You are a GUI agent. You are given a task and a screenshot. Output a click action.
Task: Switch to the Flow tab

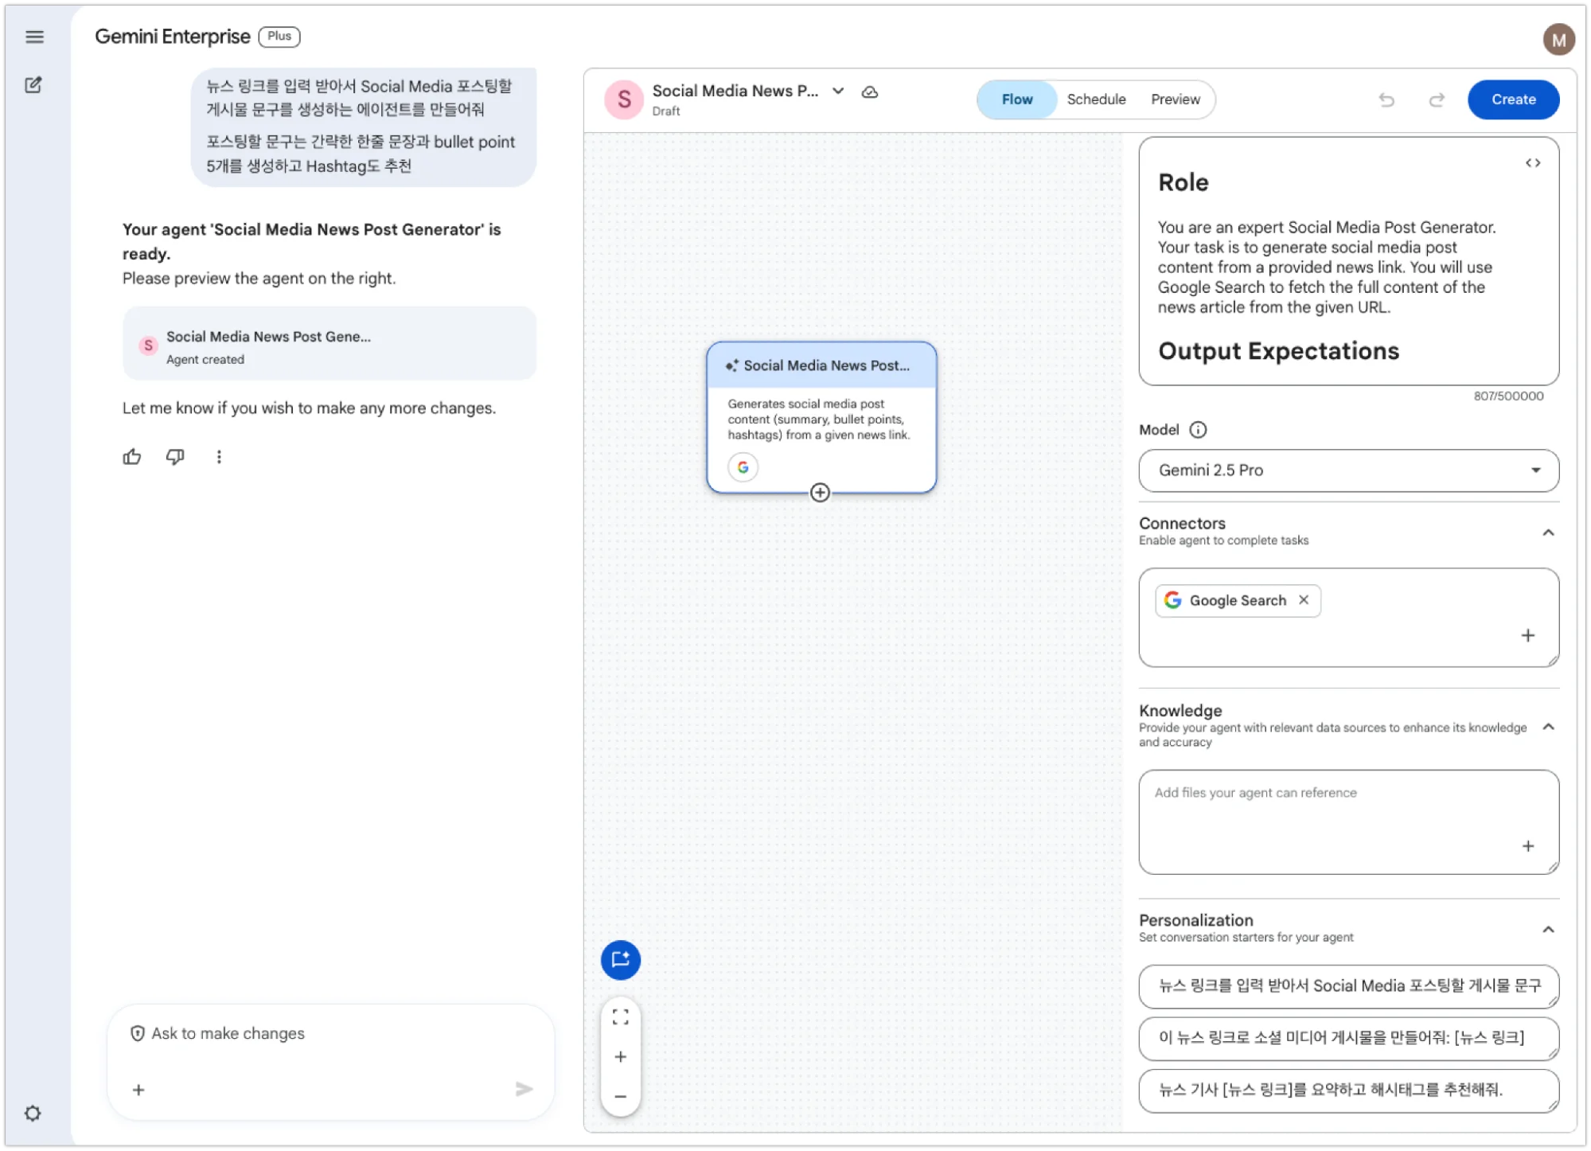1017,99
